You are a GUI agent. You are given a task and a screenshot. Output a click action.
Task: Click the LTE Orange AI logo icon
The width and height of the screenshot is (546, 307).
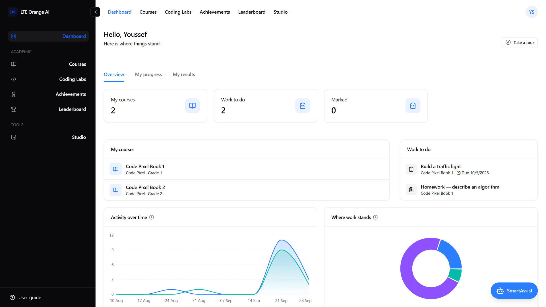coord(13,12)
